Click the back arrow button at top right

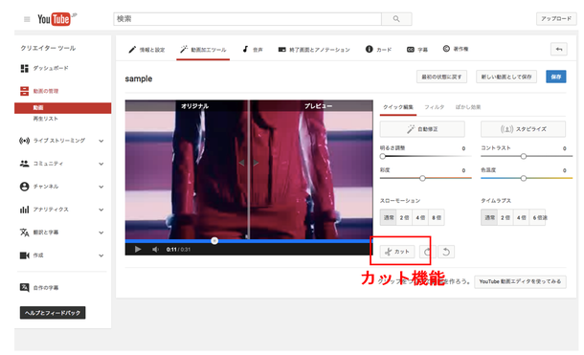pos(559,49)
